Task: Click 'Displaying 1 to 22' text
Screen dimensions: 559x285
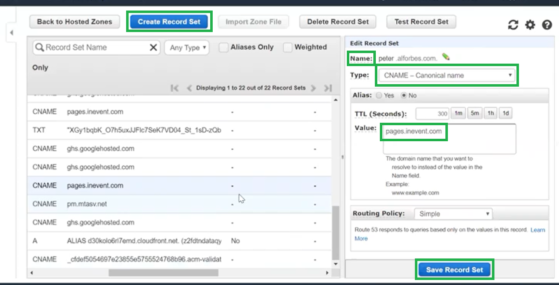Action: click(251, 88)
